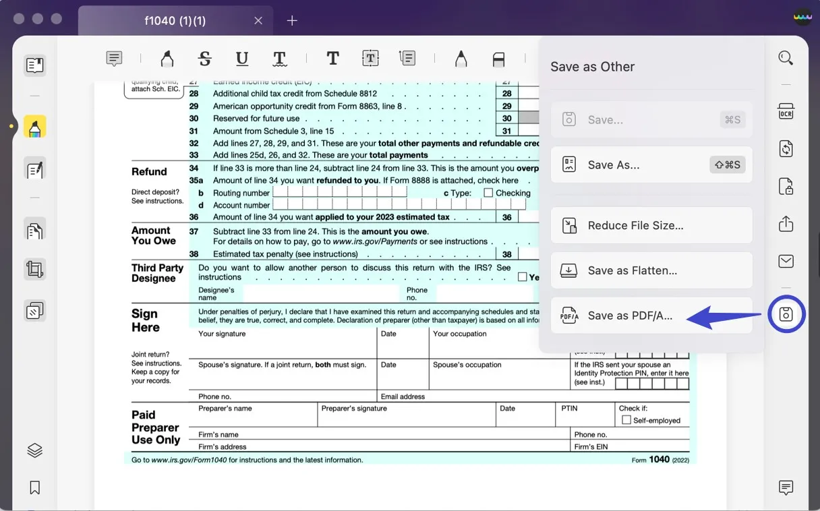Select the Text Box tool
Viewport: 820px width, 511px height.
(370, 59)
